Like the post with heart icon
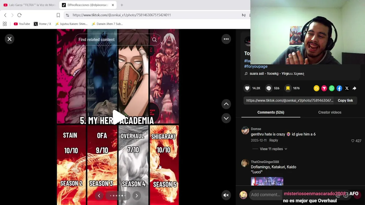This screenshot has height=205, width=365. [x=247, y=88]
